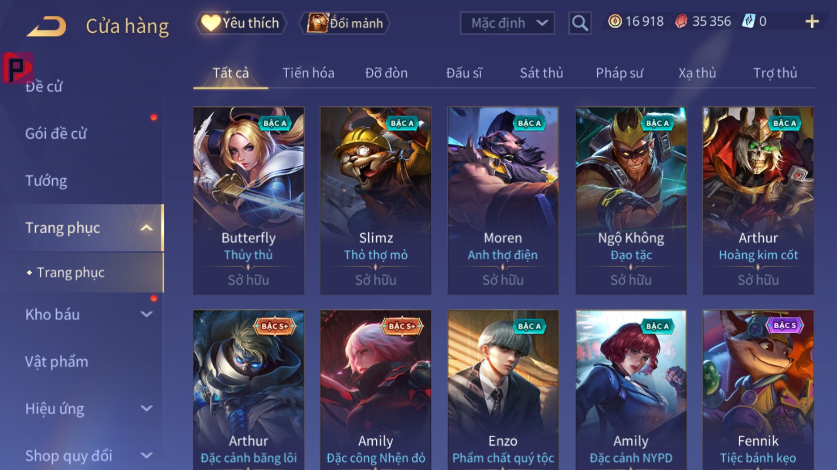Select Butterfly Thủy thủ skin card
The height and width of the screenshot is (470, 837).
[x=248, y=201]
